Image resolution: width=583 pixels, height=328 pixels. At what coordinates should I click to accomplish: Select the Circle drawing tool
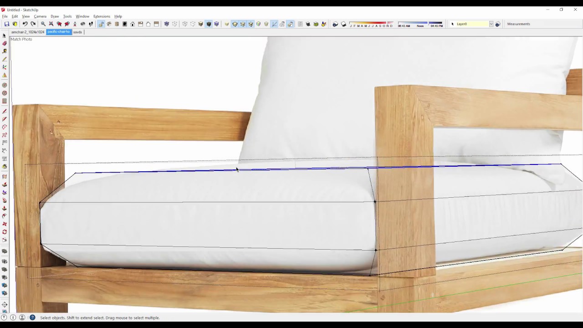(x=5, y=85)
